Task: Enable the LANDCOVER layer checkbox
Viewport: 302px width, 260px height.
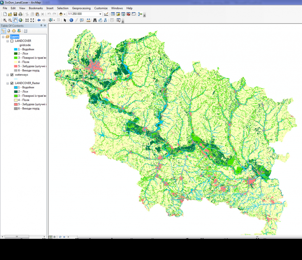Action: click(12, 41)
